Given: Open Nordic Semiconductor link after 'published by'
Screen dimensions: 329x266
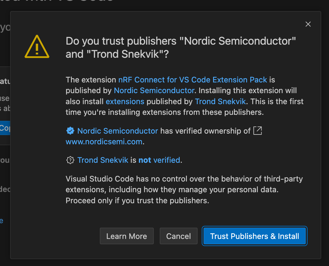Looking at the screenshot, I should pyautogui.click(x=154, y=90).
